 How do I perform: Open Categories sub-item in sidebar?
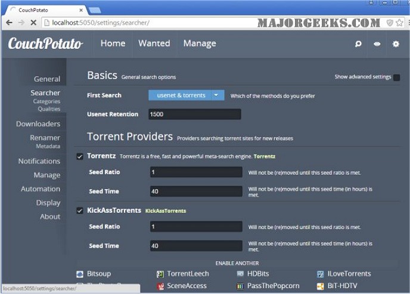click(x=46, y=101)
